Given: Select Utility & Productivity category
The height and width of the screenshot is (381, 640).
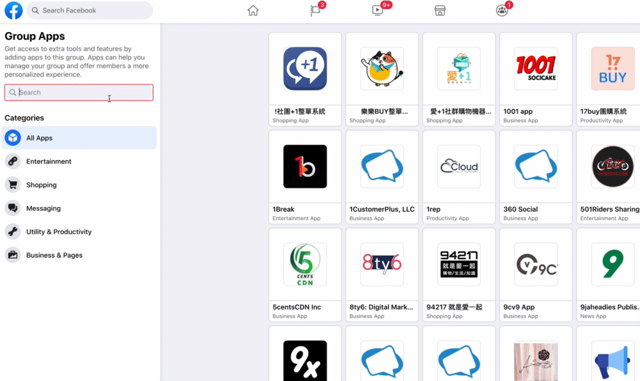Looking at the screenshot, I should (x=59, y=232).
